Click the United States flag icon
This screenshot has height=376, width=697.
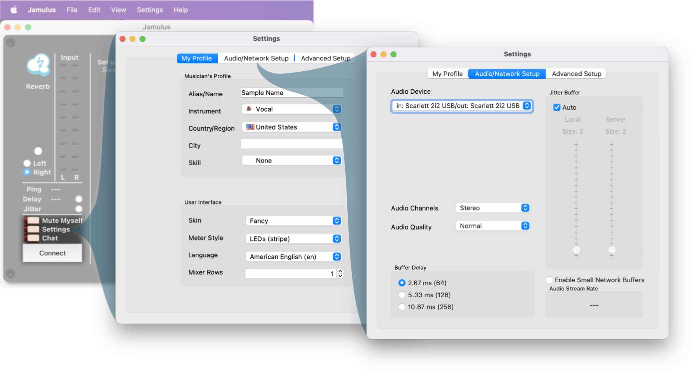(x=250, y=127)
